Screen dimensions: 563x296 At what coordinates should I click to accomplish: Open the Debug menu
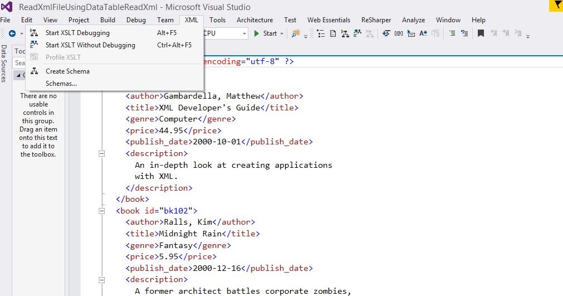136,20
